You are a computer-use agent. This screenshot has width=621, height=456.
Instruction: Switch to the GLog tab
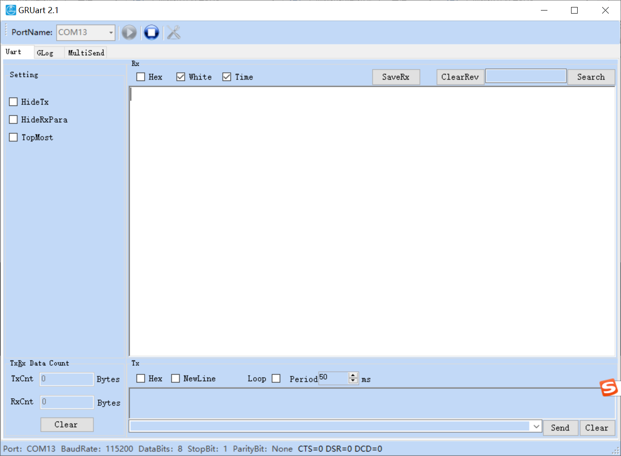(45, 53)
